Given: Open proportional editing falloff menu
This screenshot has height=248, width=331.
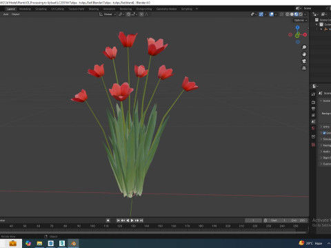Looking at the screenshot, I should (x=147, y=14).
